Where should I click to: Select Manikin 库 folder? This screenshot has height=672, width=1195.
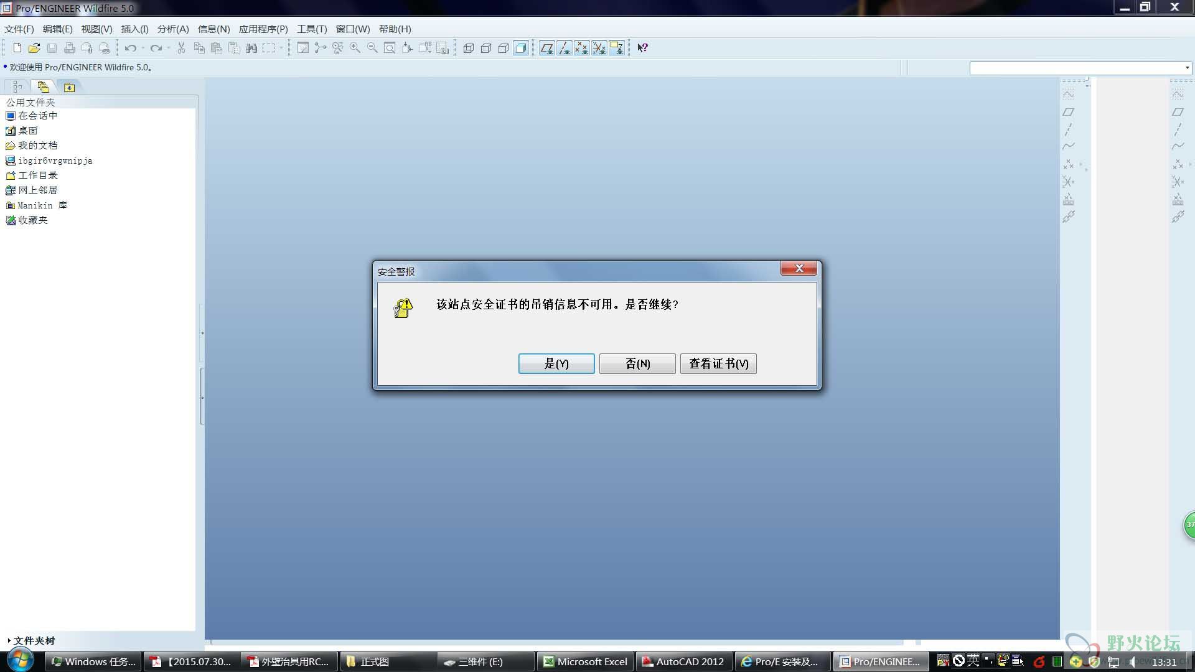click(x=36, y=205)
